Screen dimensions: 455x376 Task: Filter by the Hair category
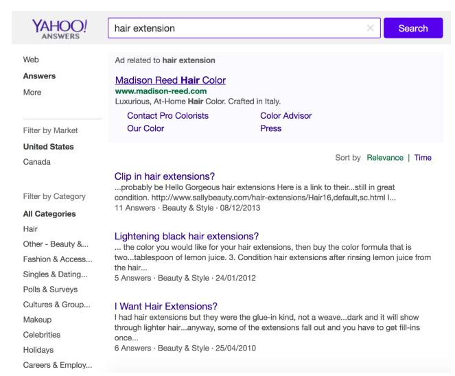pyautogui.click(x=30, y=228)
